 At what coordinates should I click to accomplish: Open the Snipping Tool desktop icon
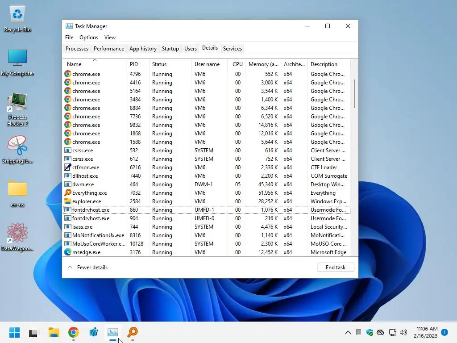17,149
